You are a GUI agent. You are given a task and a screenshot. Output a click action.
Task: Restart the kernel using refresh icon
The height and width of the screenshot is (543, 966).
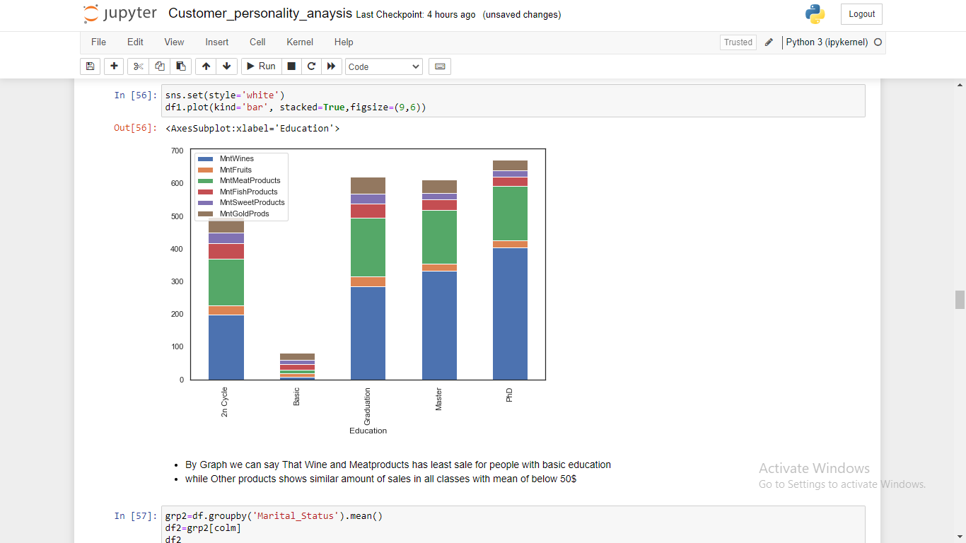coord(311,66)
